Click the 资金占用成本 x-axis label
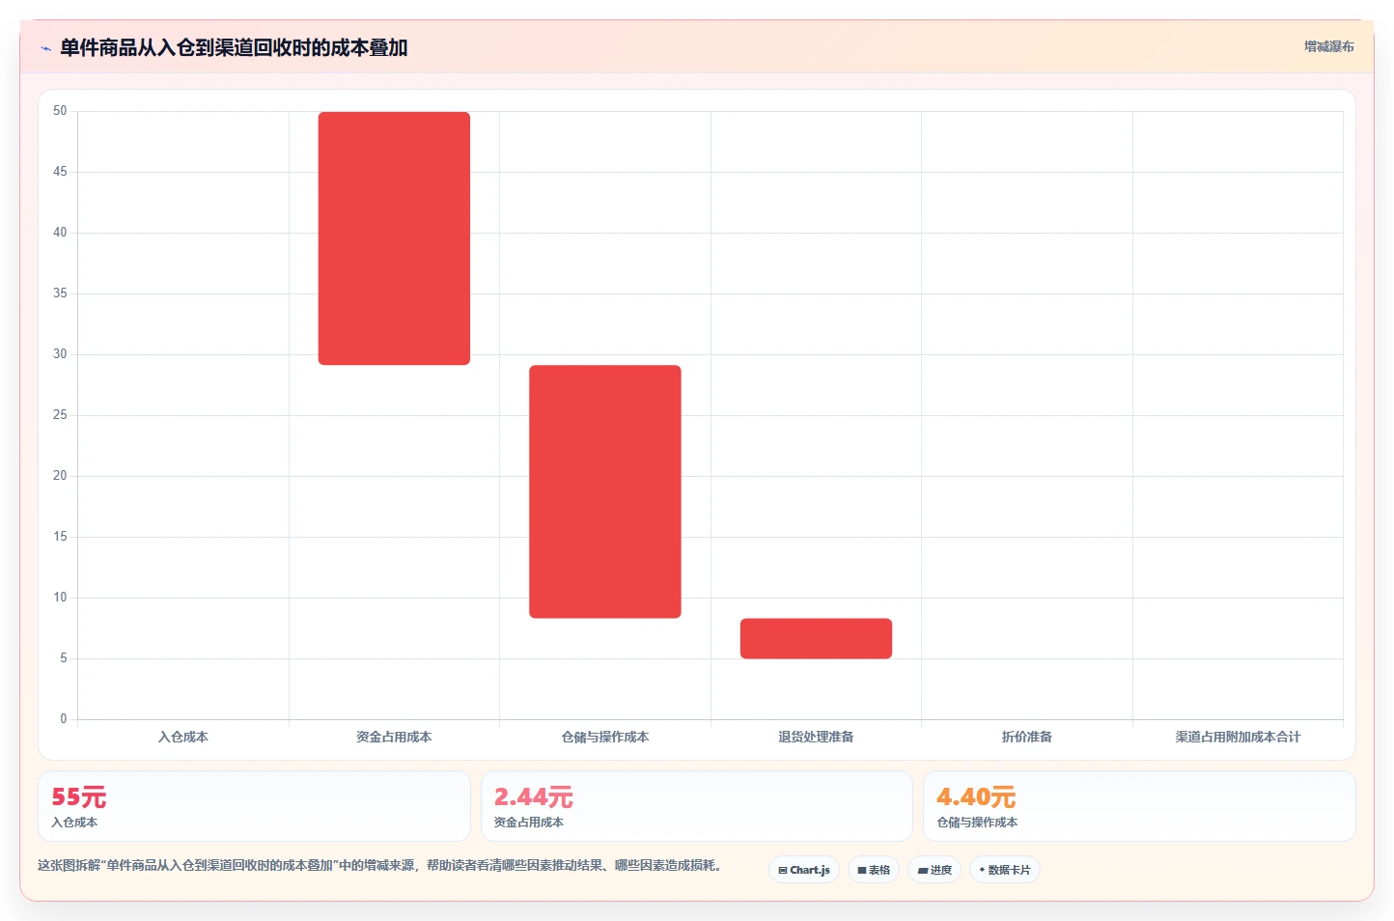This screenshot has height=921, width=1394. 394,737
